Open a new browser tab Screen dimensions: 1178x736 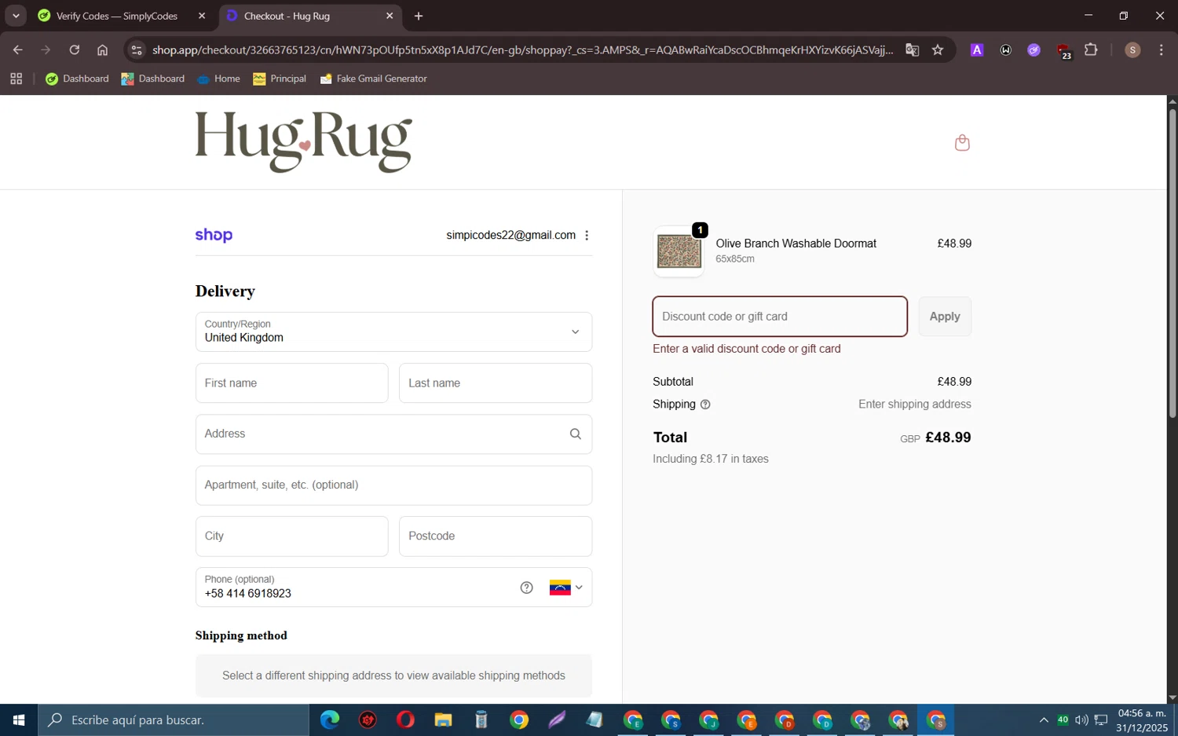419,16
